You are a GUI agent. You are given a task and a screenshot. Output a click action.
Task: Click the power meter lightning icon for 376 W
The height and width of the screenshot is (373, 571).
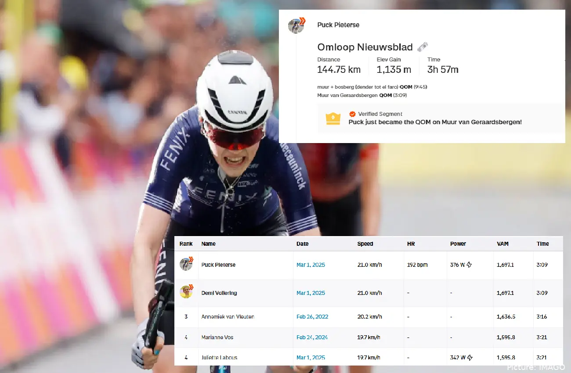coord(469,265)
